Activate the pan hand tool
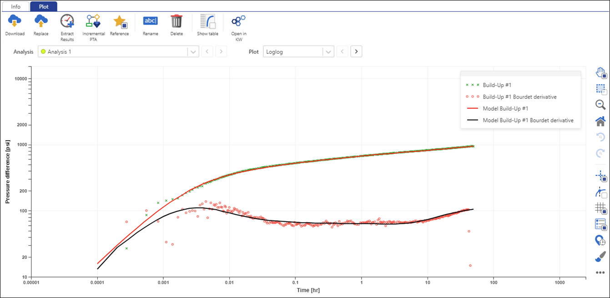 (600, 73)
